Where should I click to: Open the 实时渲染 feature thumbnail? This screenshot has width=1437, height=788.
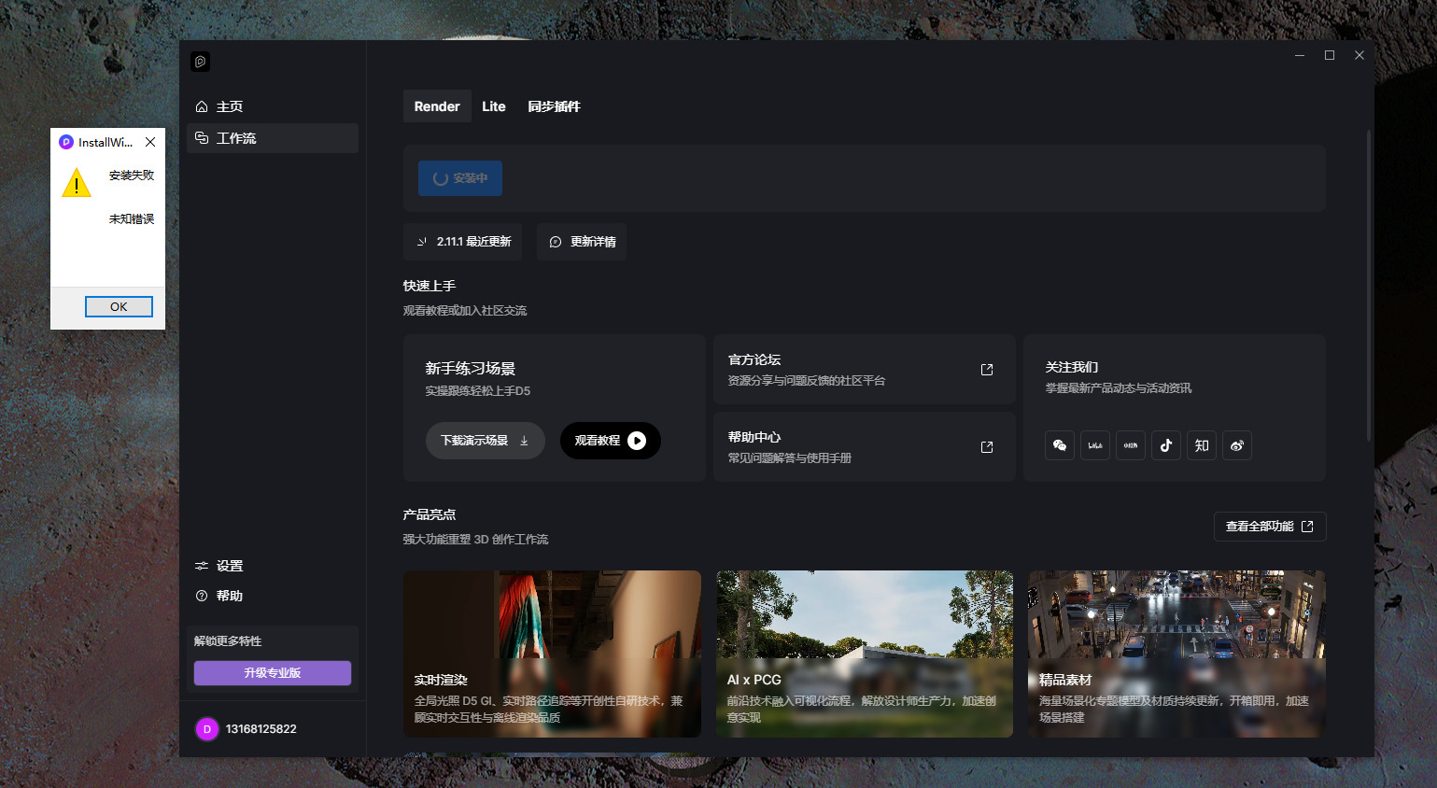(x=552, y=654)
